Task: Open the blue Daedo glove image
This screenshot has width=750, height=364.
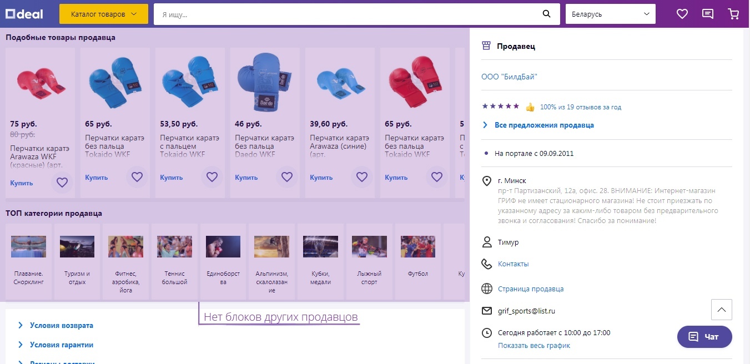Action: pos(265,82)
